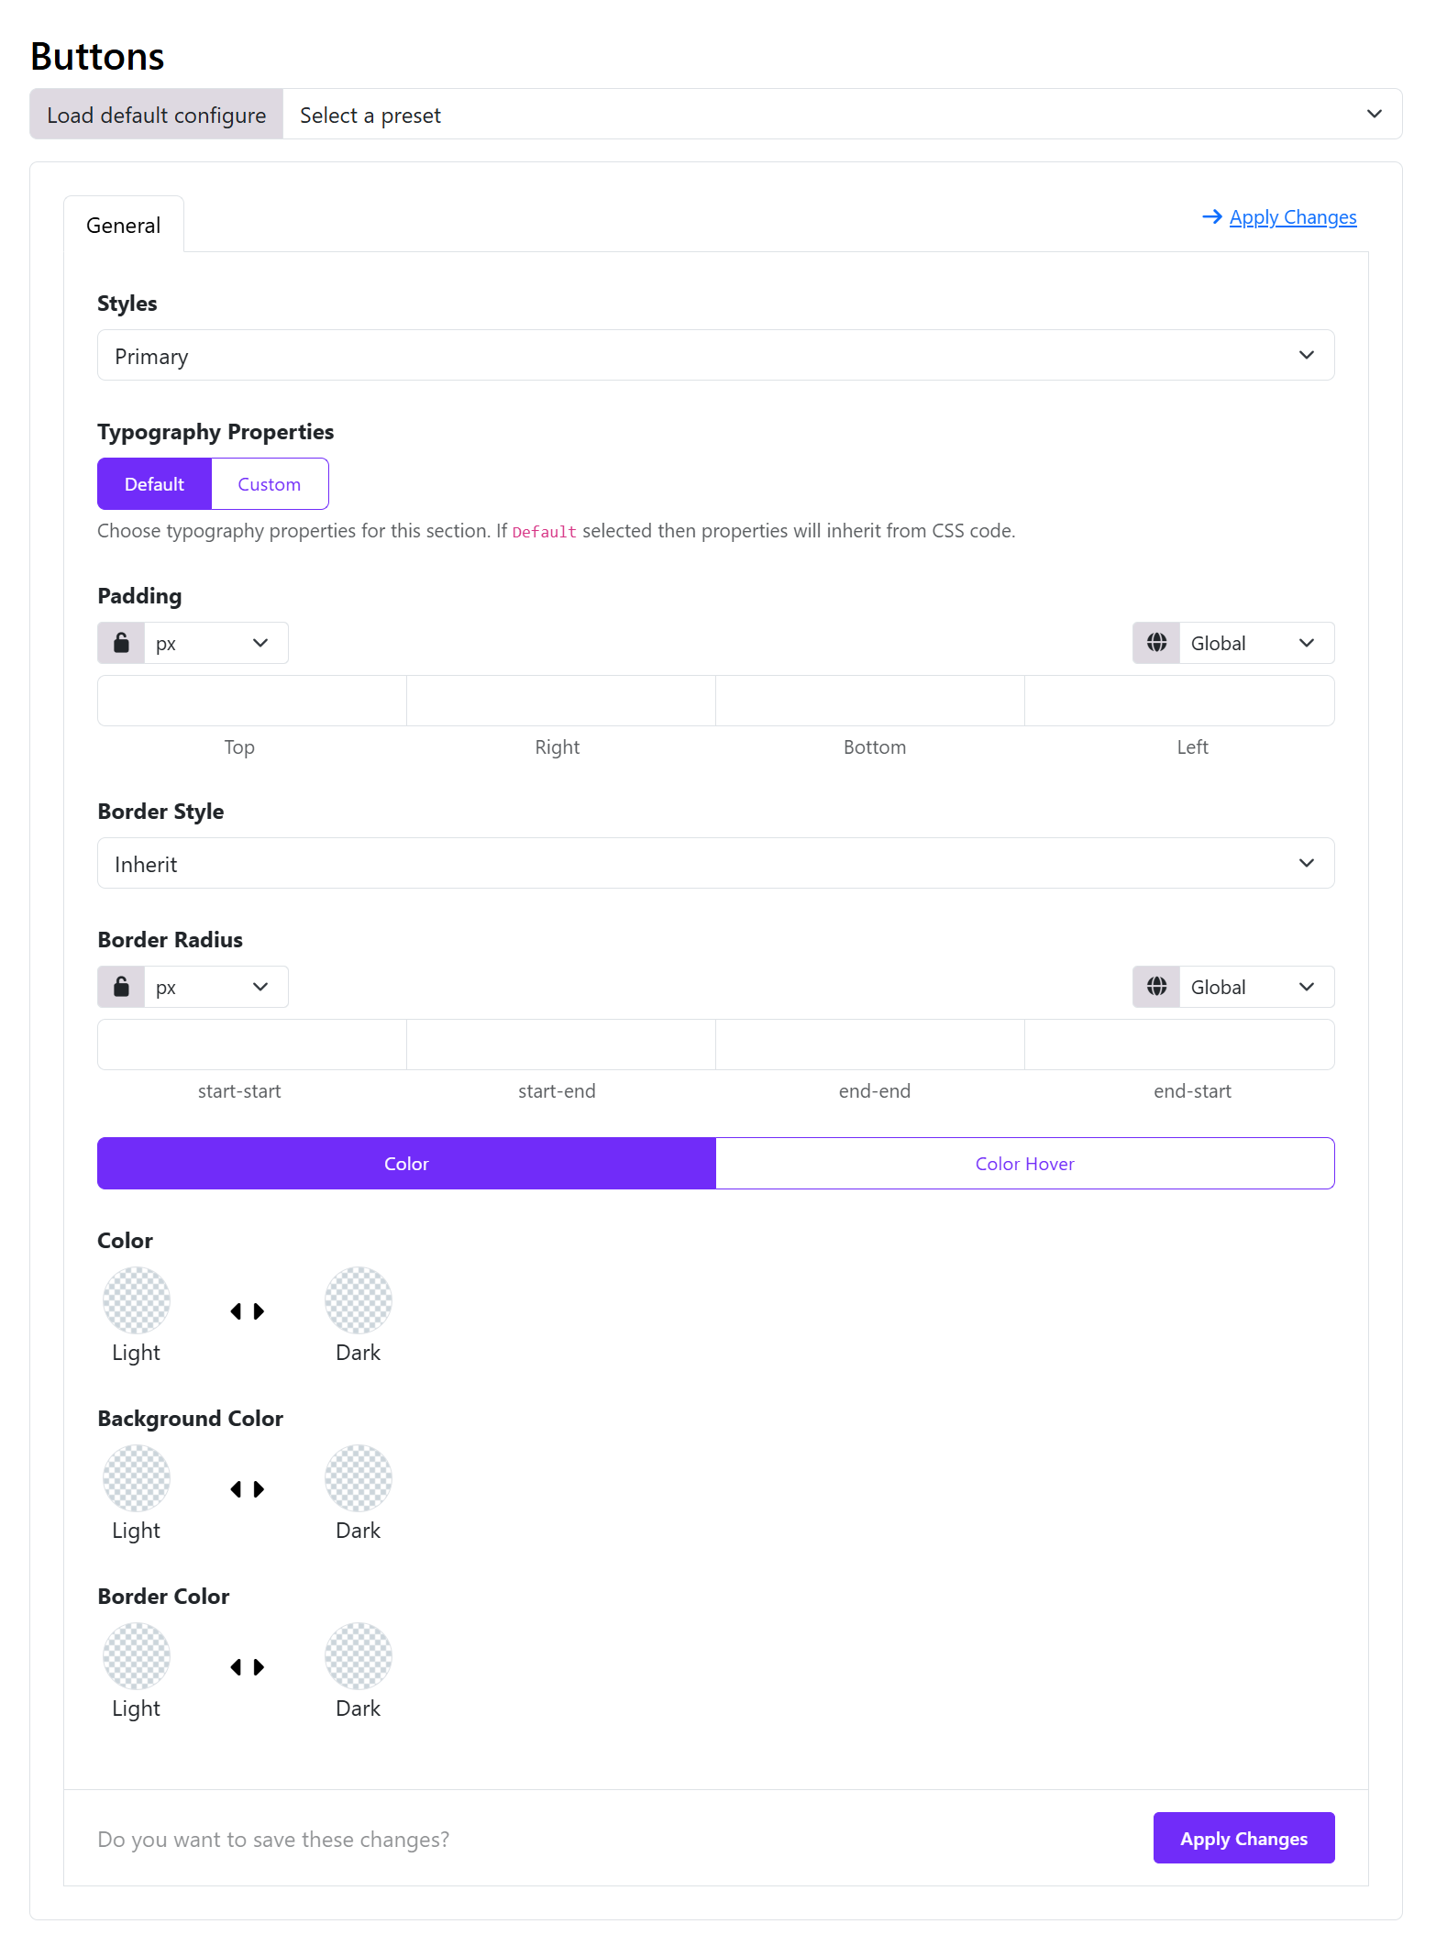This screenshot has width=1436, height=1946.
Task: Switch typography properties to Custom
Action: pyautogui.click(x=269, y=483)
